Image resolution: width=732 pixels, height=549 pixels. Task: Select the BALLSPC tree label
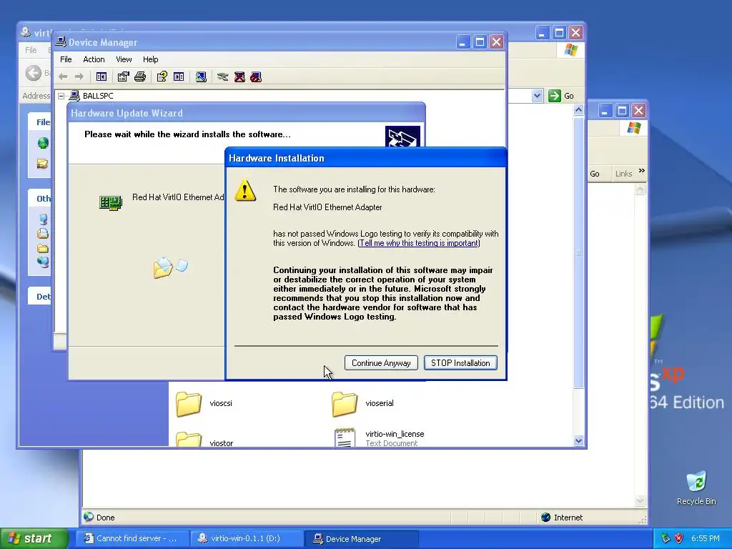(98, 96)
